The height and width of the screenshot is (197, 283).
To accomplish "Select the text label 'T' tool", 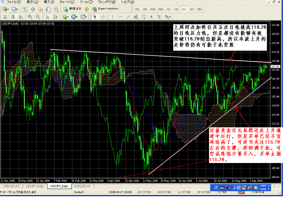I will point(159,17).
